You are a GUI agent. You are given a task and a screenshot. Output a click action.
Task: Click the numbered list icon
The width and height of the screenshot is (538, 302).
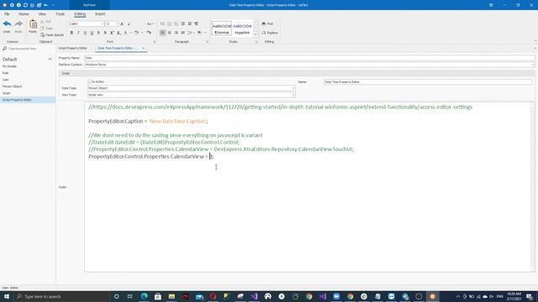point(170,23)
